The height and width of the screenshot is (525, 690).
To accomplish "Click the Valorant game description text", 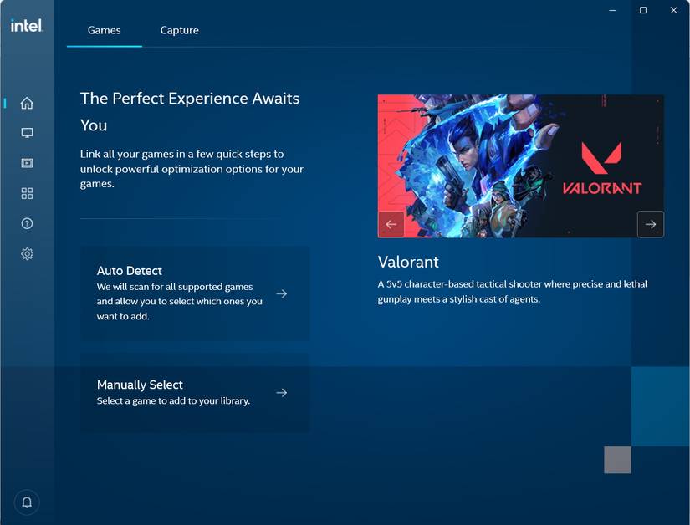I will point(513,291).
